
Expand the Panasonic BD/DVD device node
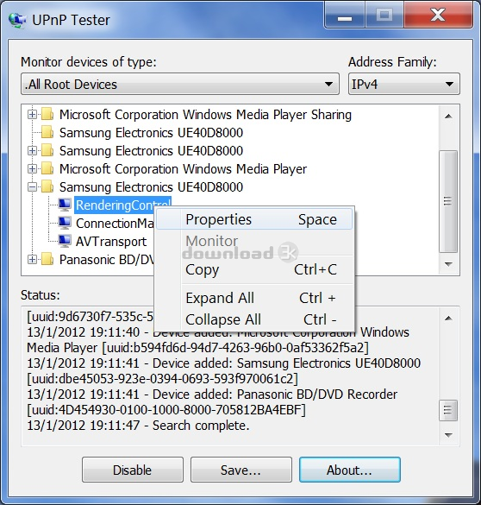32,259
